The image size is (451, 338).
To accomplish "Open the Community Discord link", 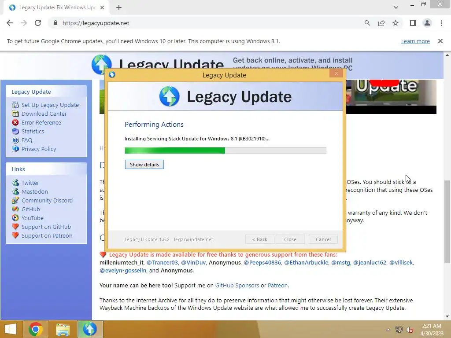I will pyautogui.click(x=47, y=200).
